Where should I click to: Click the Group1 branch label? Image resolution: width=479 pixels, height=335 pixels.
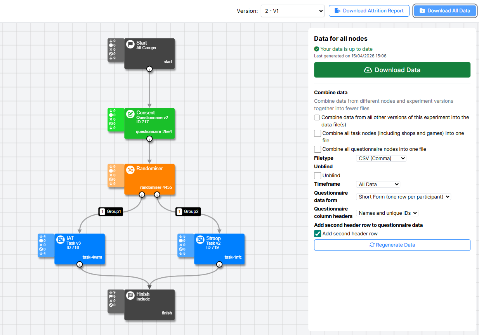click(x=111, y=212)
